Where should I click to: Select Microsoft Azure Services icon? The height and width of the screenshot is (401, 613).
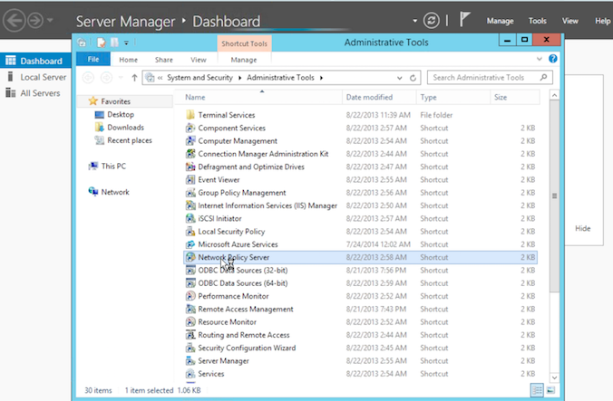point(190,244)
